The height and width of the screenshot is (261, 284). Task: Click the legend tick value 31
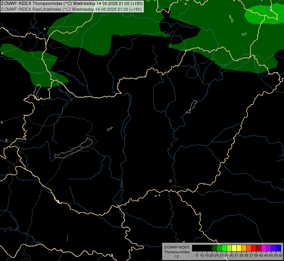[236, 255]
